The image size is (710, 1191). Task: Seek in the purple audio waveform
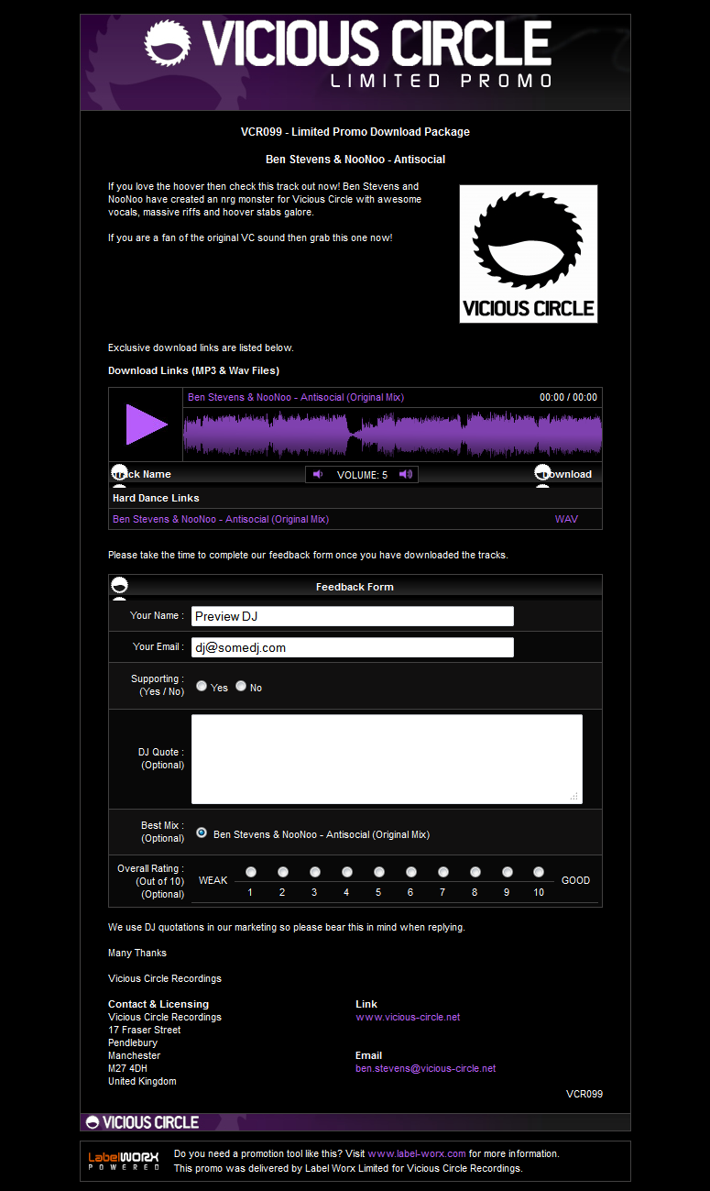392,434
